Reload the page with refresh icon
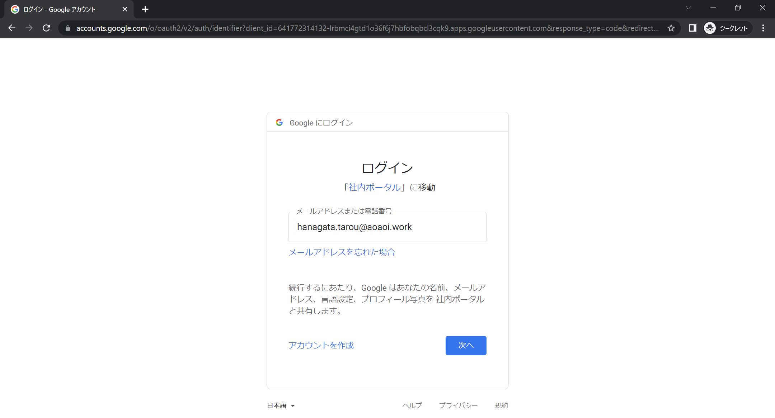775x418 pixels. [46, 28]
